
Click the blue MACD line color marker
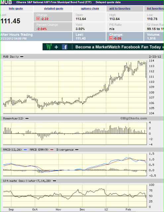point(25,150)
